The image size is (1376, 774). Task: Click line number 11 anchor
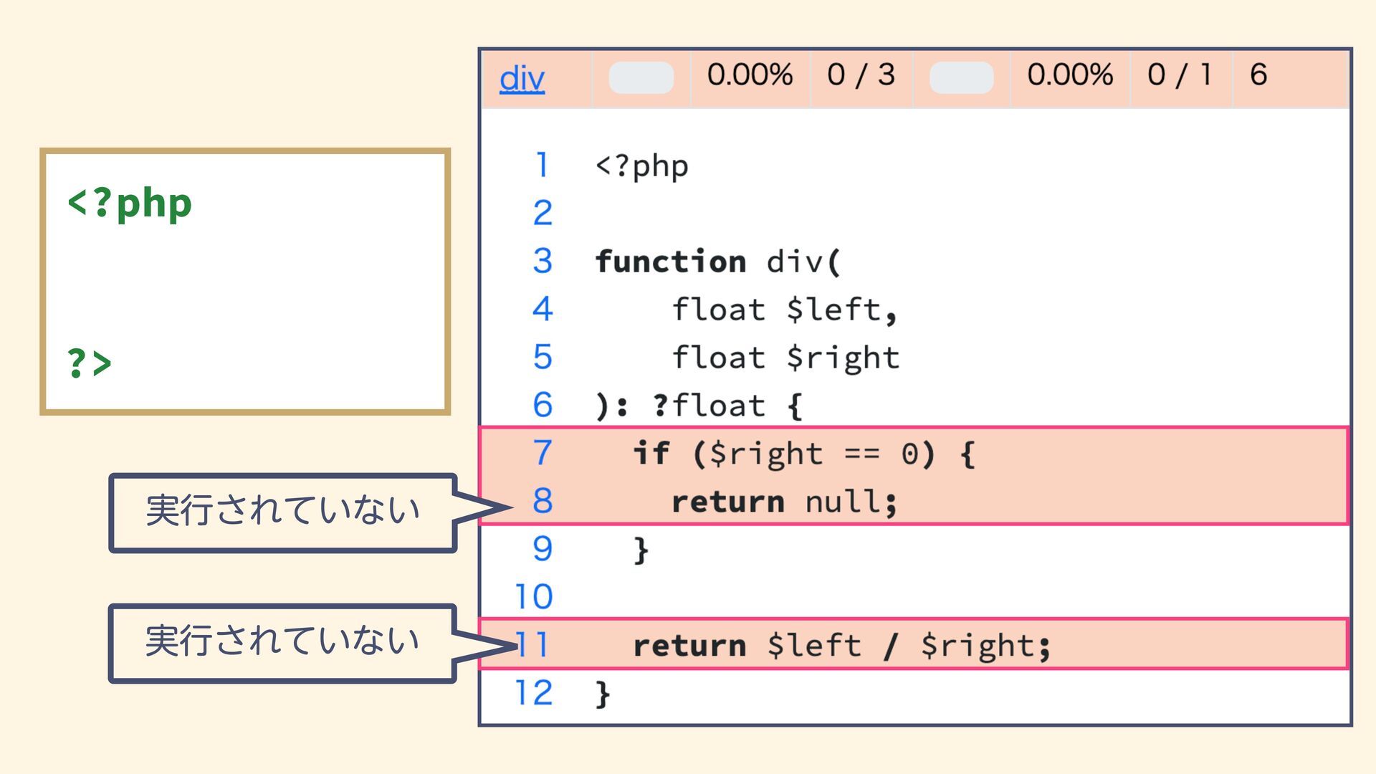click(x=534, y=645)
